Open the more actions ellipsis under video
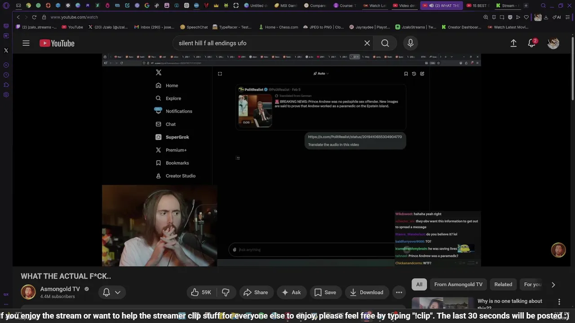The image size is (575, 323). click(399, 292)
